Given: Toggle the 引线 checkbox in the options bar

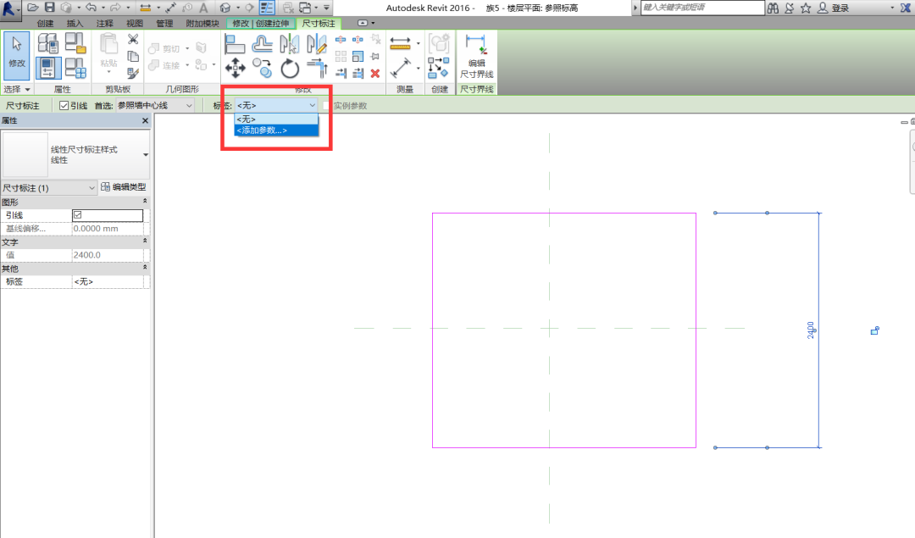Looking at the screenshot, I should (64, 106).
